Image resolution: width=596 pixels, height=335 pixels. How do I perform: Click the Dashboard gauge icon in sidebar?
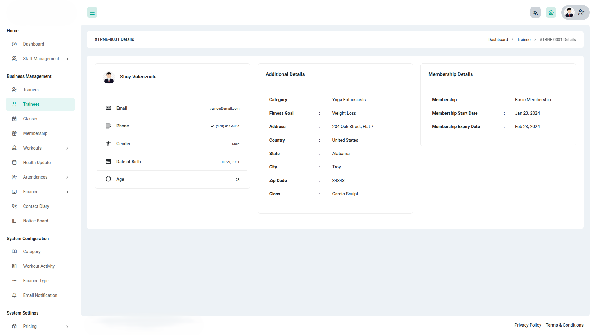click(14, 44)
